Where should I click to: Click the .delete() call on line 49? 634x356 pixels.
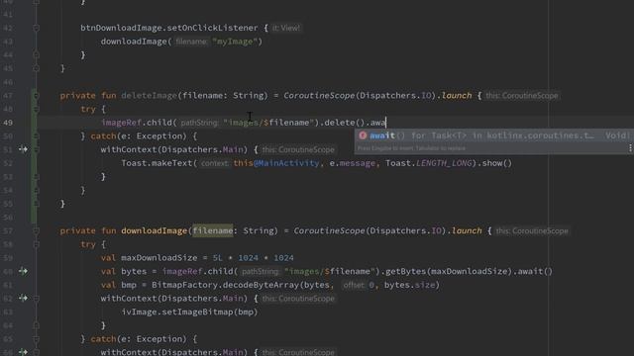click(x=344, y=123)
